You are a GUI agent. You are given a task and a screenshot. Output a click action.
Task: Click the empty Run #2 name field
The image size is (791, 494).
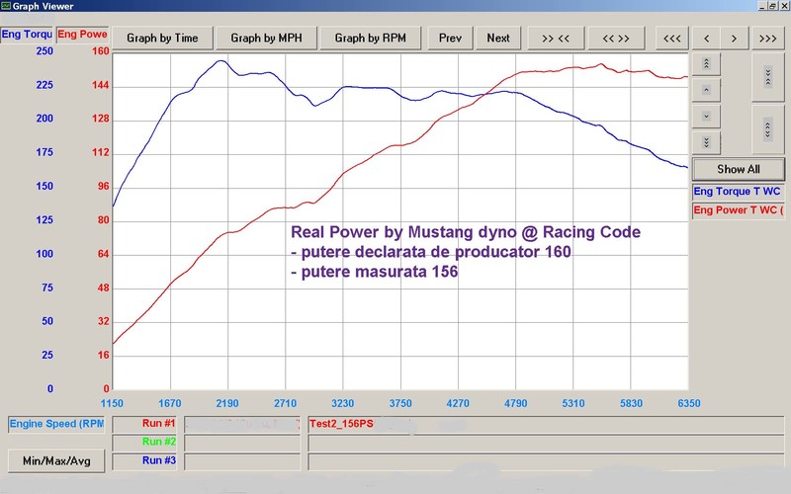pyautogui.click(x=546, y=443)
